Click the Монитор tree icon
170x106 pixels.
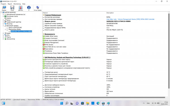click(5, 24)
